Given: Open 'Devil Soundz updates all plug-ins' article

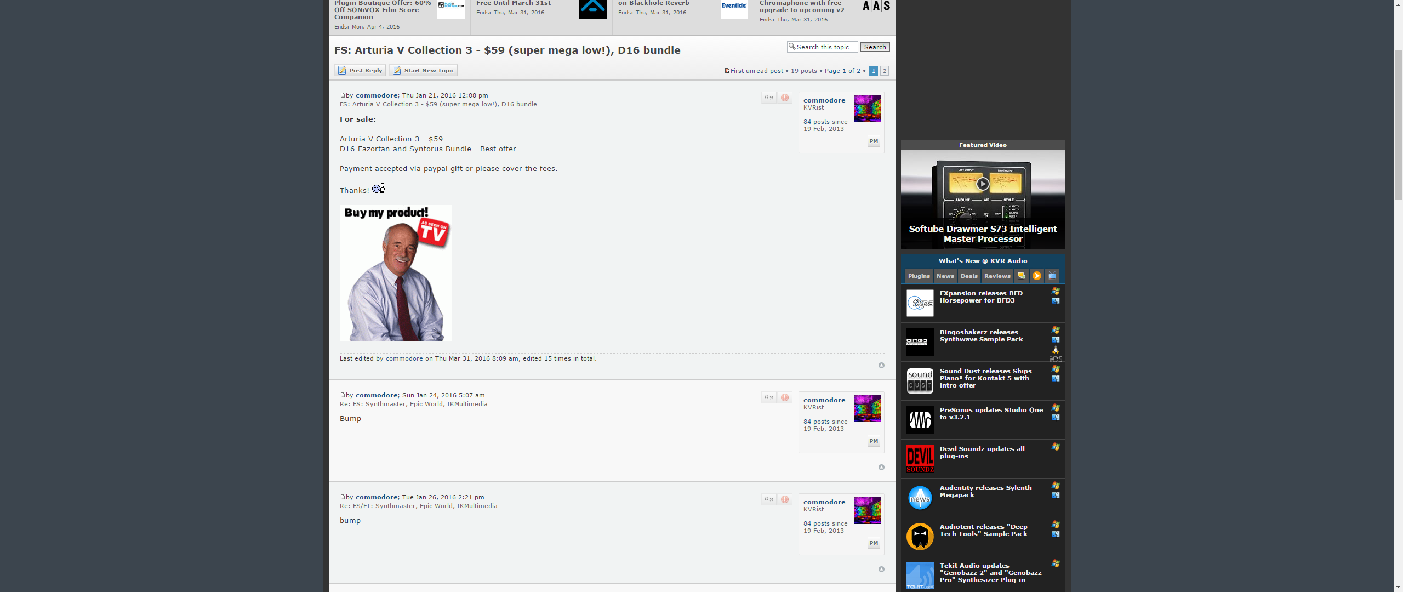Looking at the screenshot, I should (982, 452).
